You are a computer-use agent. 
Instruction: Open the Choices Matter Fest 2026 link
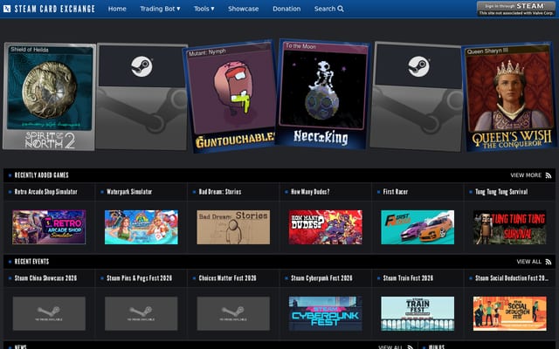pos(227,278)
